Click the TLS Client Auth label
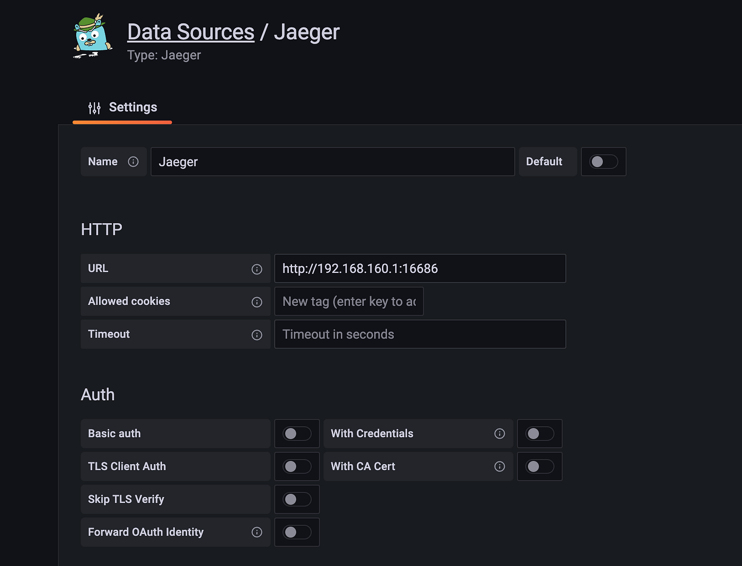The width and height of the screenshot is (742, 566). point(127,466)
